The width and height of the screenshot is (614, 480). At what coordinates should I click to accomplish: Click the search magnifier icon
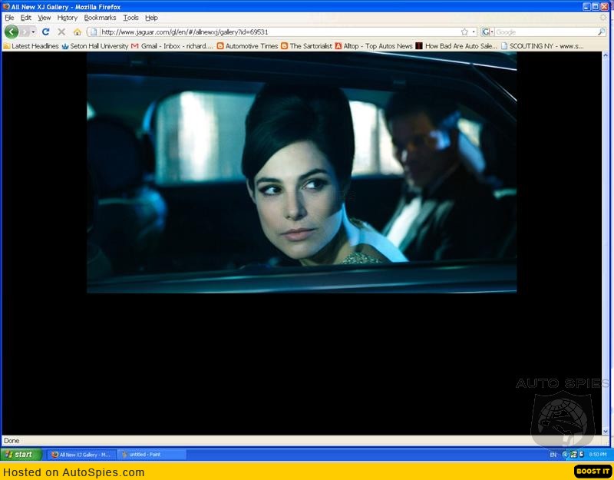[x=602, y=31]
